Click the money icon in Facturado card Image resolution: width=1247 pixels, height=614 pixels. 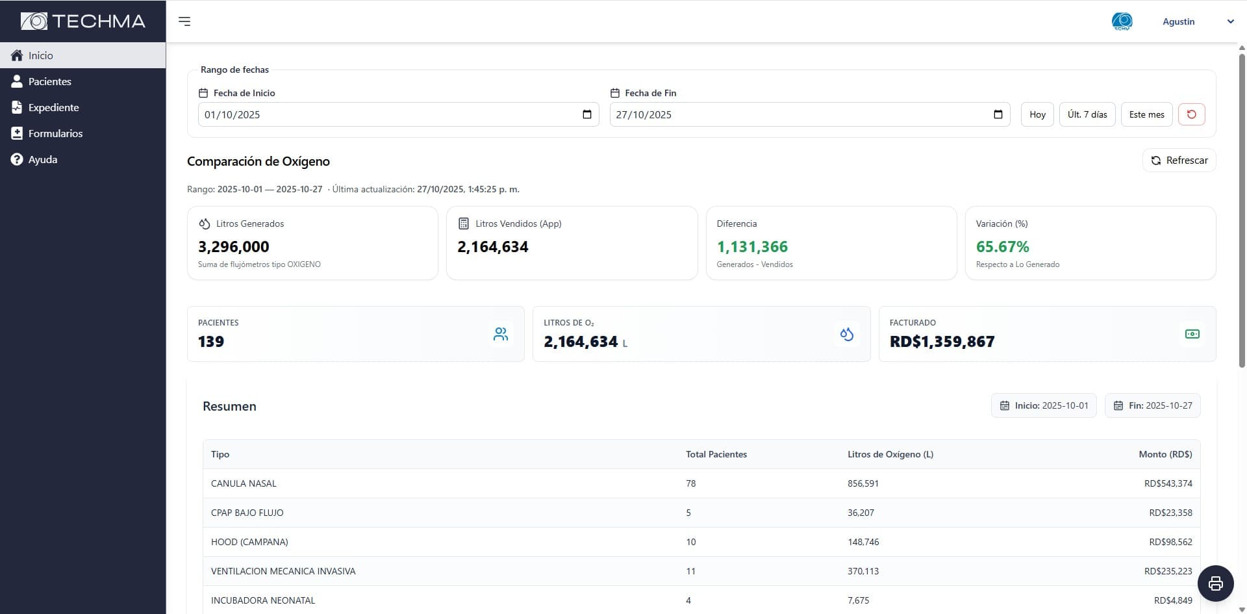point(1192,334)
